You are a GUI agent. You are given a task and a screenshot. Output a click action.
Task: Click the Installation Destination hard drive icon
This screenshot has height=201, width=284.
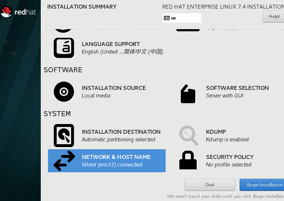[64, 136]
